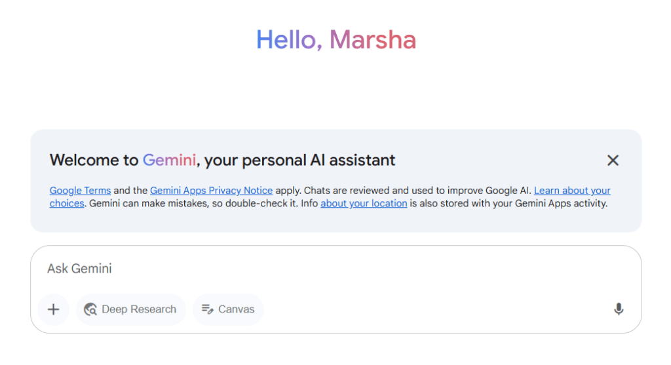The width and height of the screenshot is (671, 365).
Task: Open the about your location link
Action: (364, 203)
